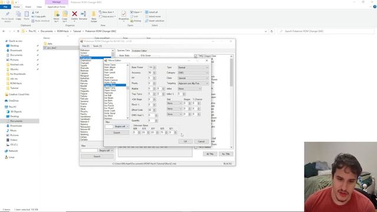Open the Class dropdown in Move Editor

(x=193, y=78)
